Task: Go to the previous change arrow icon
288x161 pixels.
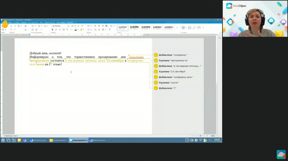Action: [33, 29]
